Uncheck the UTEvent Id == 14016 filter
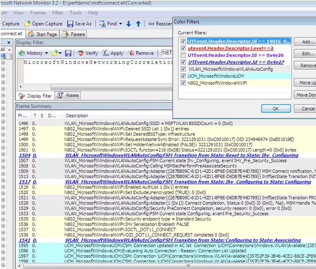The height and width of the screenshot is (269, 316). pyautogui.click(x=183, y=41)
